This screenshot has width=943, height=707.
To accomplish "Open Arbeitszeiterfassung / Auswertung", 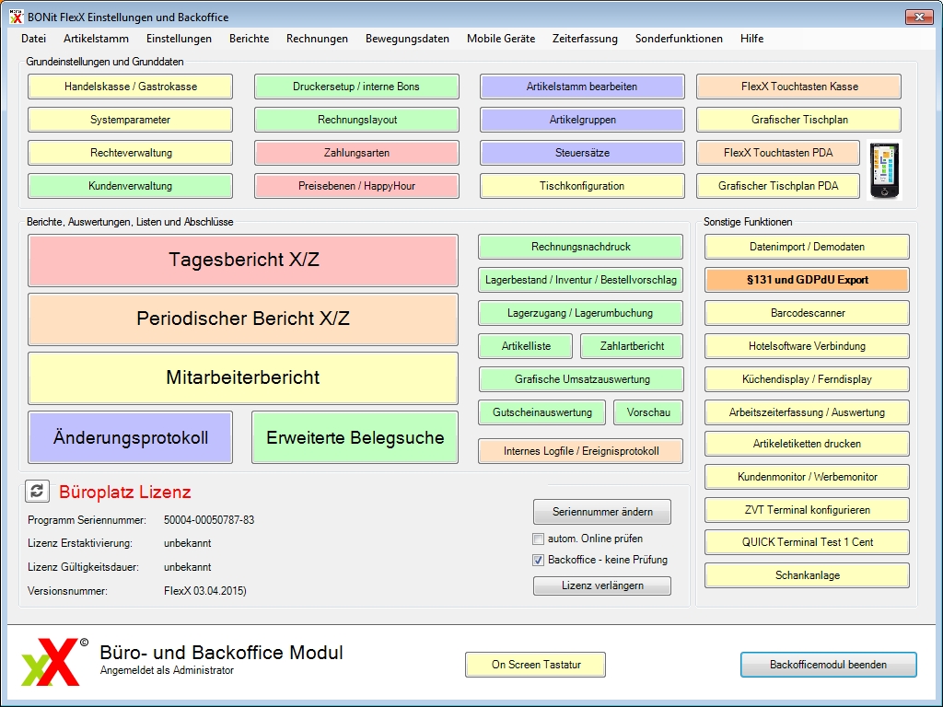I will point(807,412).
